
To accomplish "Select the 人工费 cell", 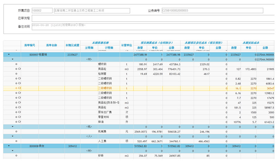I will tap(109, 141).
